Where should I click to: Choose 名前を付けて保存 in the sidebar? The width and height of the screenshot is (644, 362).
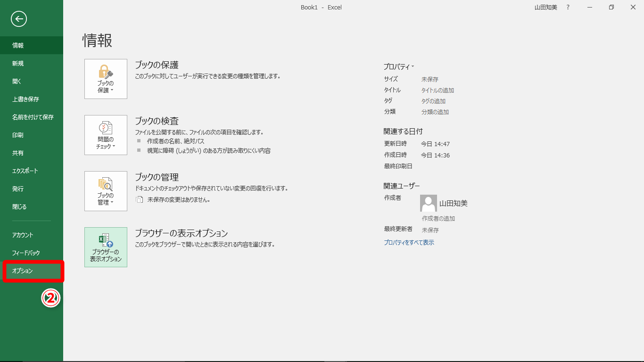coord(32,117)
